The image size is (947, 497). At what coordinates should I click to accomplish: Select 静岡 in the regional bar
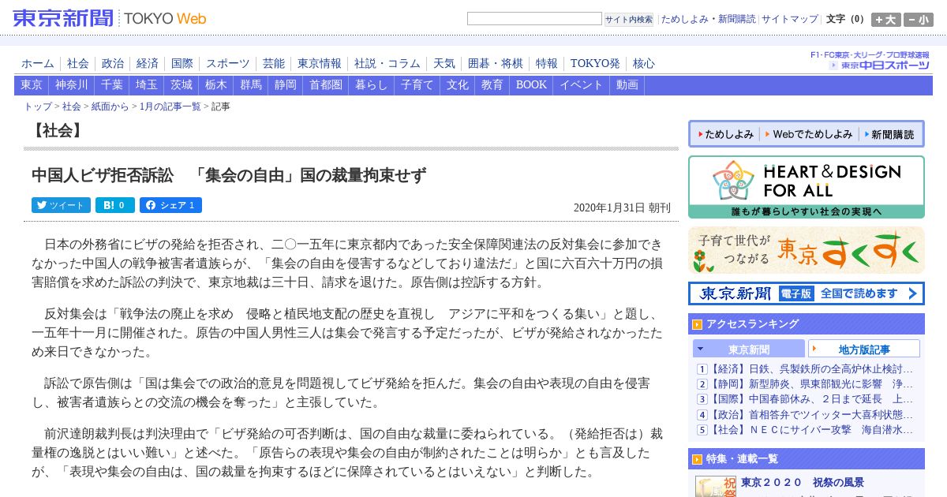click(x=286, y=85)
